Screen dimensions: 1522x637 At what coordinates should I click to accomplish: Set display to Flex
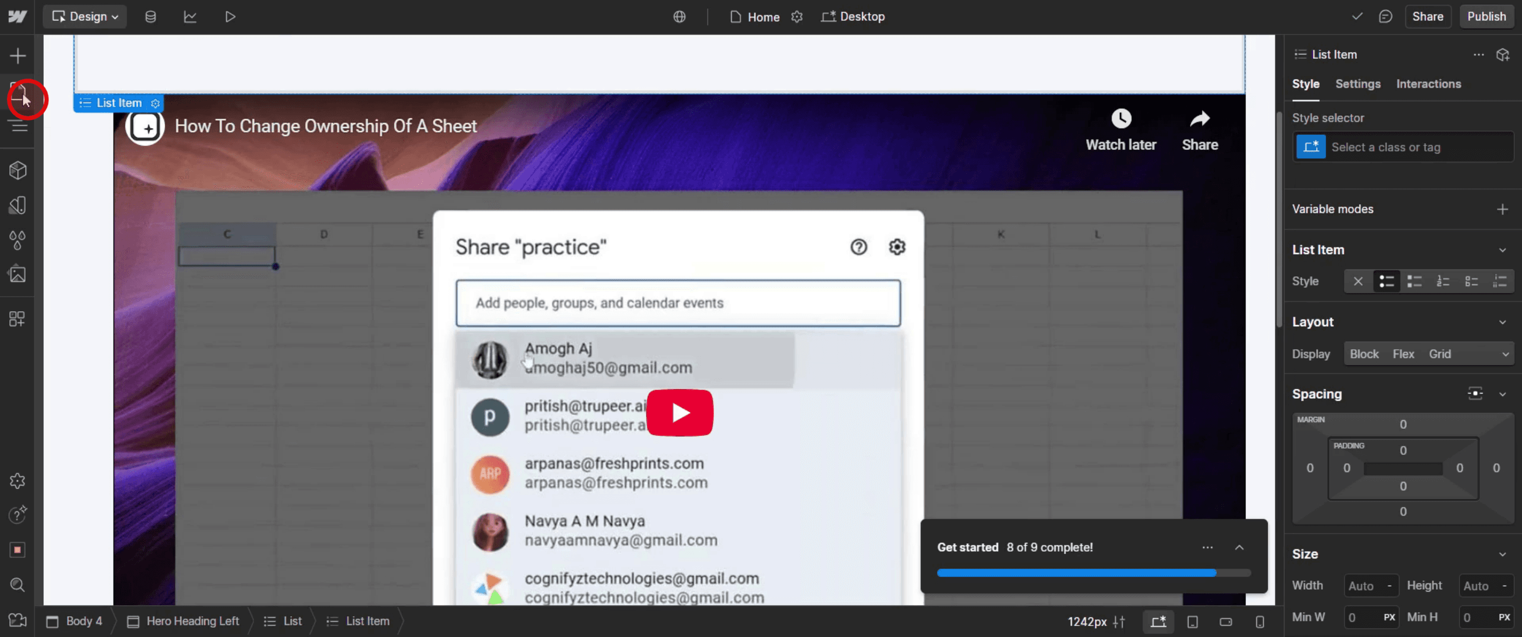pos(1403,354)
